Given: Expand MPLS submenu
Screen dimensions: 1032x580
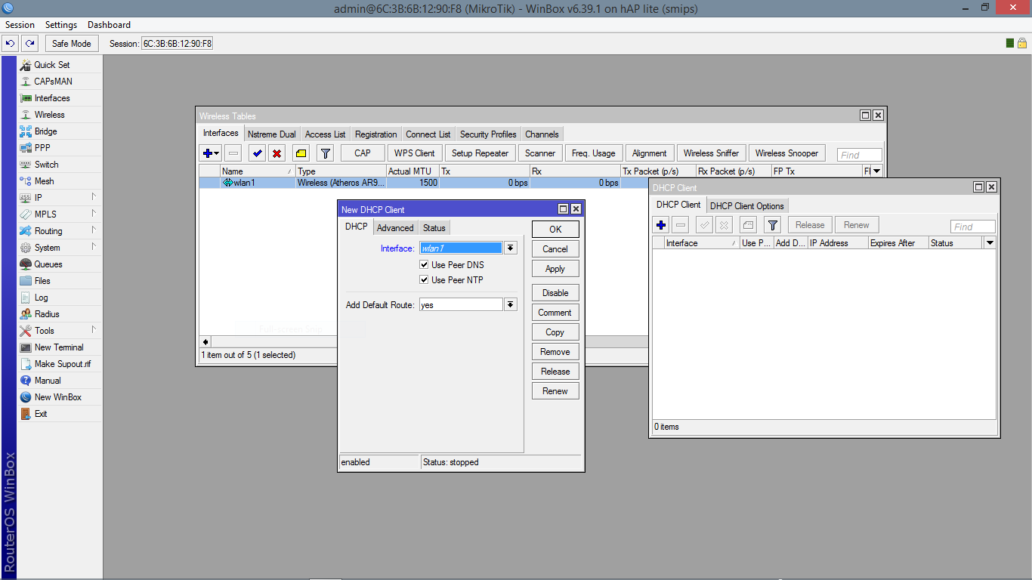Looking at the screenshot, I should pyautogui.click(x=94, y=214).
